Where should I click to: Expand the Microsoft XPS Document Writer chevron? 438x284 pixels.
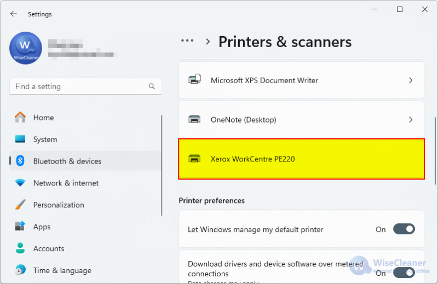coord(411,80)
